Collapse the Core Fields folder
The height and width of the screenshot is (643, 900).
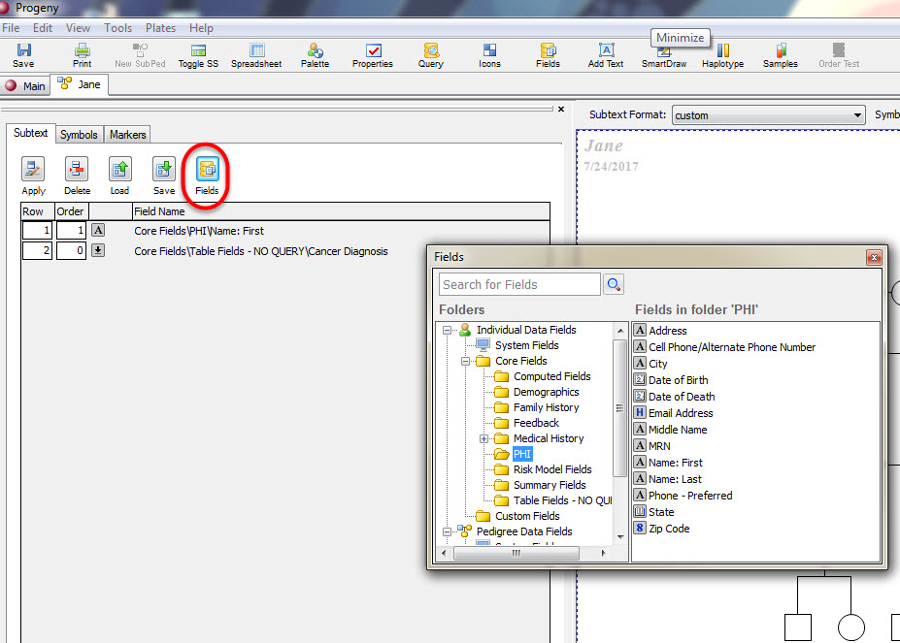point(465,362)
